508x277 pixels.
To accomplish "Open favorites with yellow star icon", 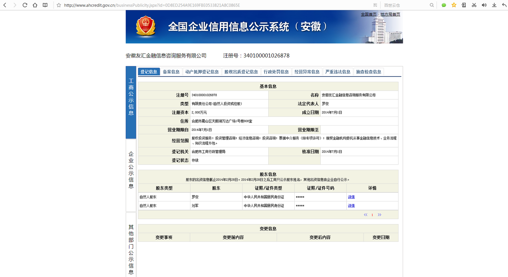I will point(454,5).
